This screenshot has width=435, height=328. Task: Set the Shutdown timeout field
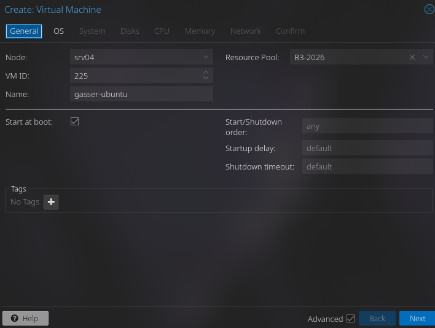(x=367, y=166)
